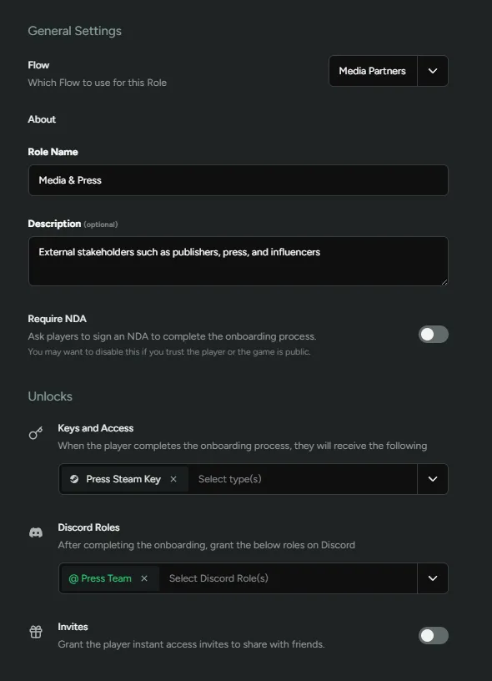Remove Press Steam Key via its X icon
Image resolution: width=492 pixels, height=681 pixels.
click(173, 479)
